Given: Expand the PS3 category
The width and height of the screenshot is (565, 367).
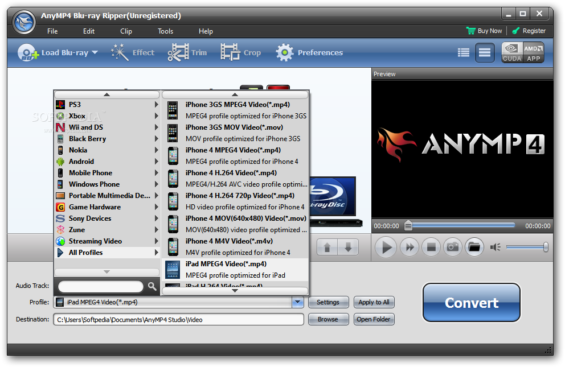Looking at the screenshot, I should point(107,105).
